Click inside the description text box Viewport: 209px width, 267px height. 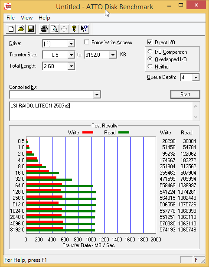(101, 111)
